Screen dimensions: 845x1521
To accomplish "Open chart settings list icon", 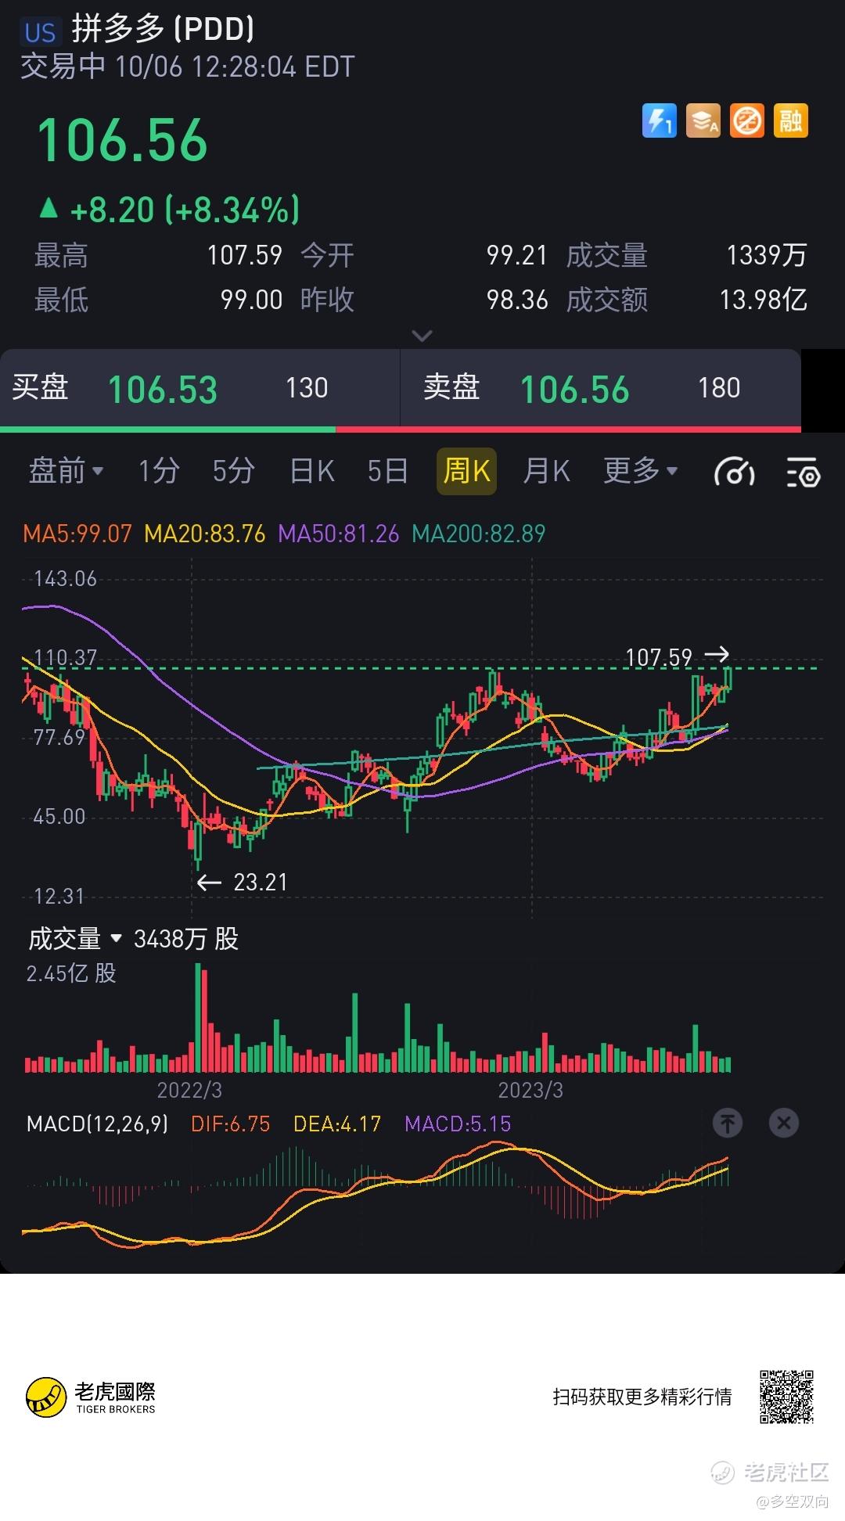I will tap(803, 472).
